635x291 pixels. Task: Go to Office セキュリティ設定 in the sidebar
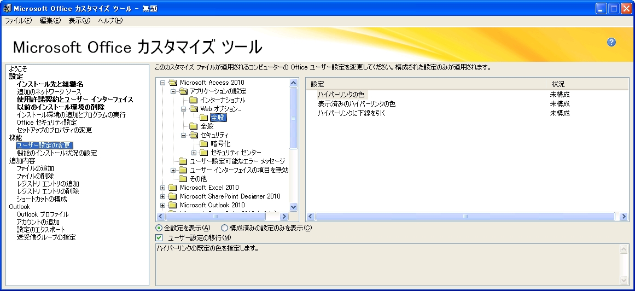click(x=46, y=123)
